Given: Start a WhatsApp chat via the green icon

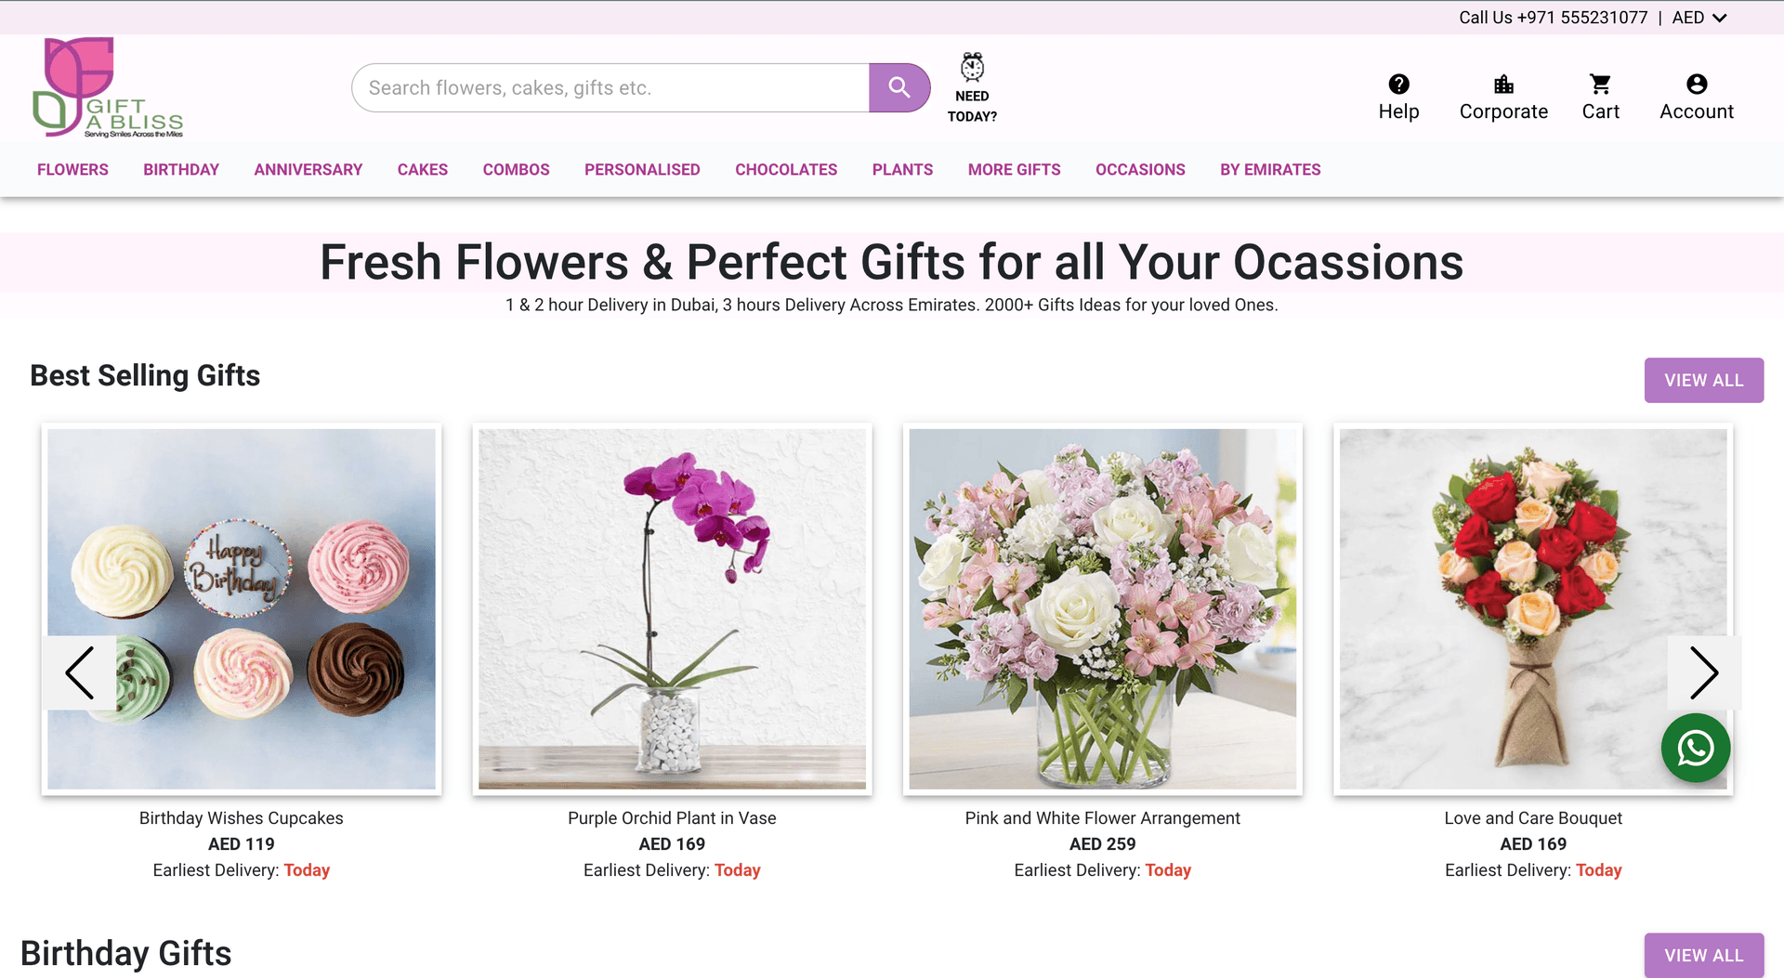Looking at the screenshot, I should [1695, 748].
